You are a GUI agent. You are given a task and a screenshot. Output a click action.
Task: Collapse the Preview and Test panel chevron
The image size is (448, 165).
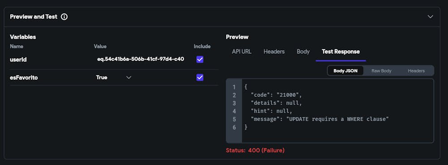(430, 17)
